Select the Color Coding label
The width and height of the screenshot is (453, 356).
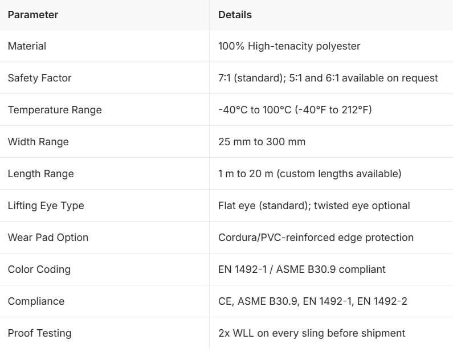39,269
